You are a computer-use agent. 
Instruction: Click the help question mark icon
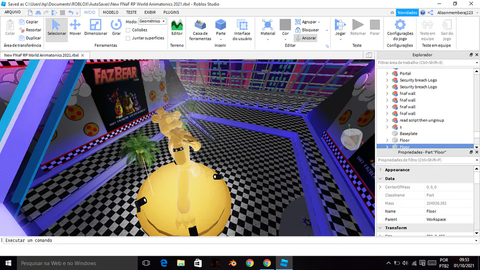tap(423, 13)
